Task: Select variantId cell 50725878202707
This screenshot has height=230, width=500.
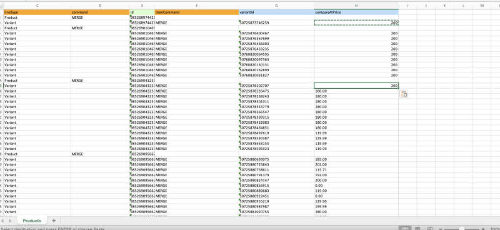Action: point(276,86)
